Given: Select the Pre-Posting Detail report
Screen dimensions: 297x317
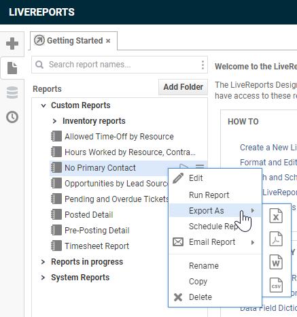Looking at the screenshot, I should point(97,231).
